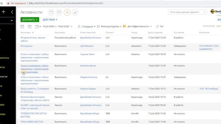Open the responsible Цой Михаил
Image resolution: width=221 pixels, height=124 pixels.
tap(87, 46)
